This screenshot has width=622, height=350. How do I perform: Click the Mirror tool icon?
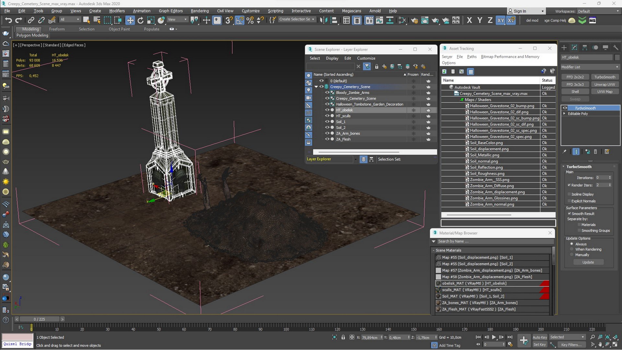click(x=323, y=20)
